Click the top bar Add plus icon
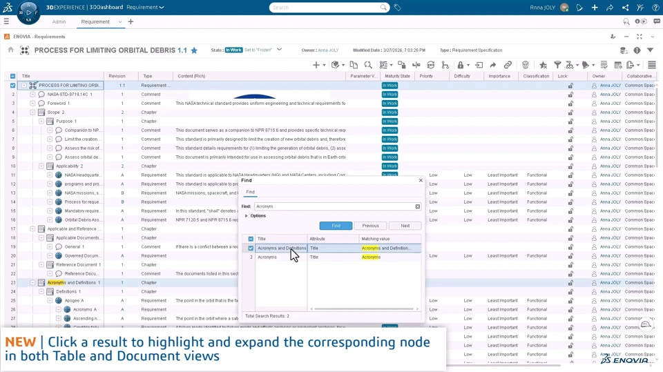Image resolution: width=663 pixels, height=372 pixels. (x=595, y=8)
